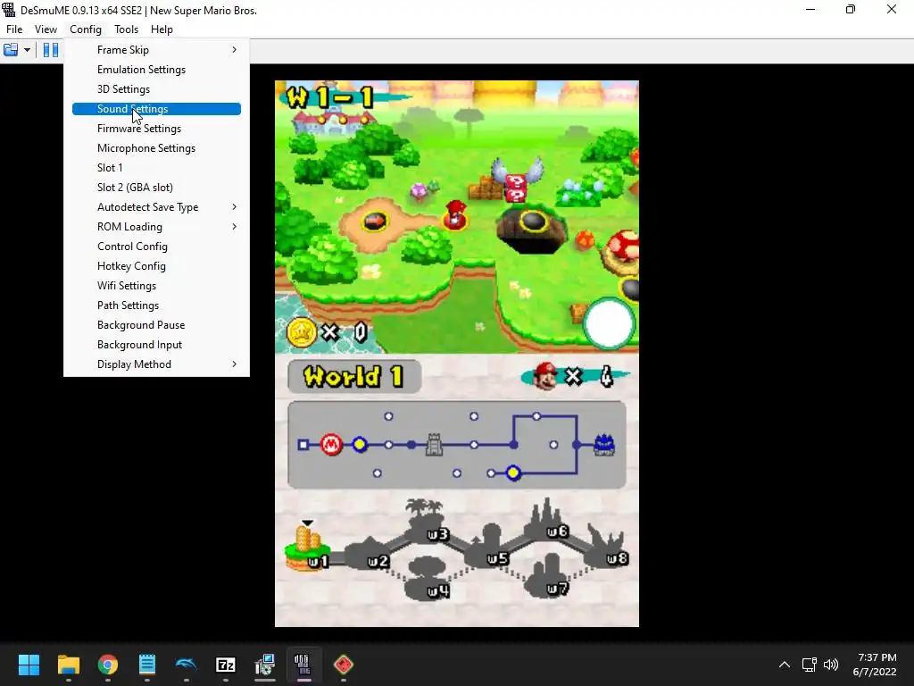914x686 pixels.
Task: Expand the Autodetect Save Type submenu
Action: pos(156,207)
